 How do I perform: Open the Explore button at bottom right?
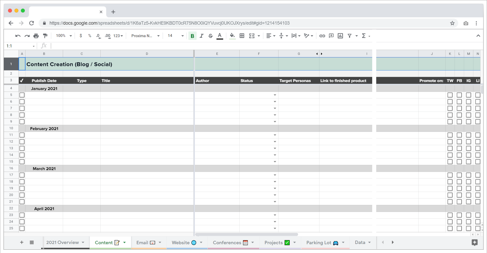tap(475, 242)
